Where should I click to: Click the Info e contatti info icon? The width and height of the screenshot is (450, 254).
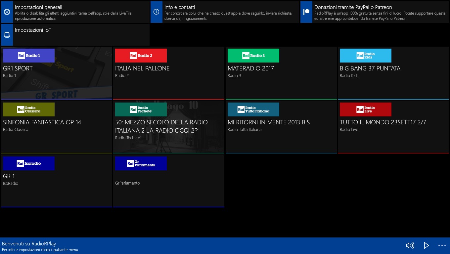click(x=157, y=12)
